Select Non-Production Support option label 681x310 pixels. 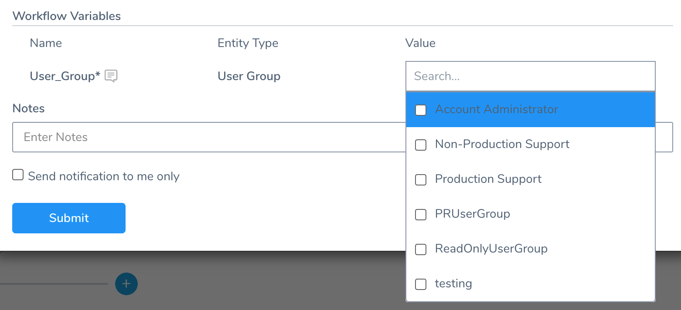click(x=502, y=144)
